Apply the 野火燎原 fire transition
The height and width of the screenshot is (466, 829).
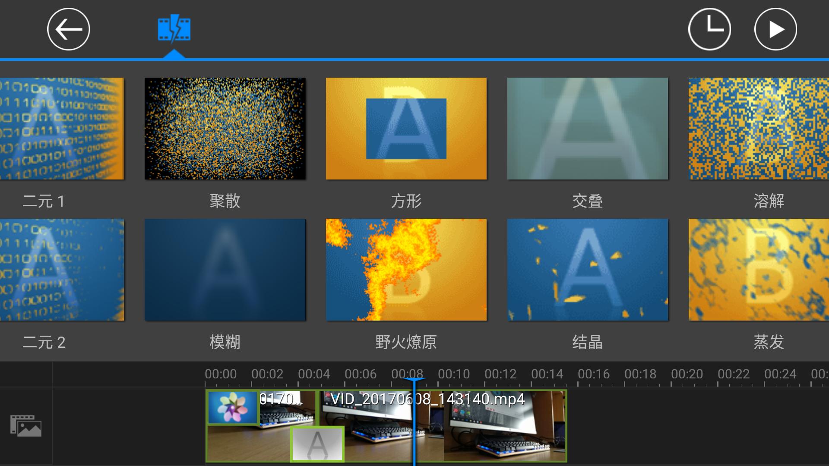pos(406,270)
